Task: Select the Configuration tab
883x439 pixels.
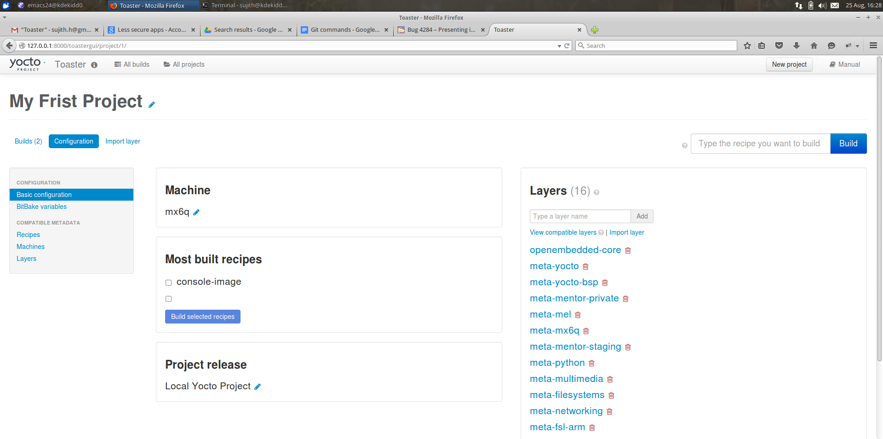Action: point(74,141)
